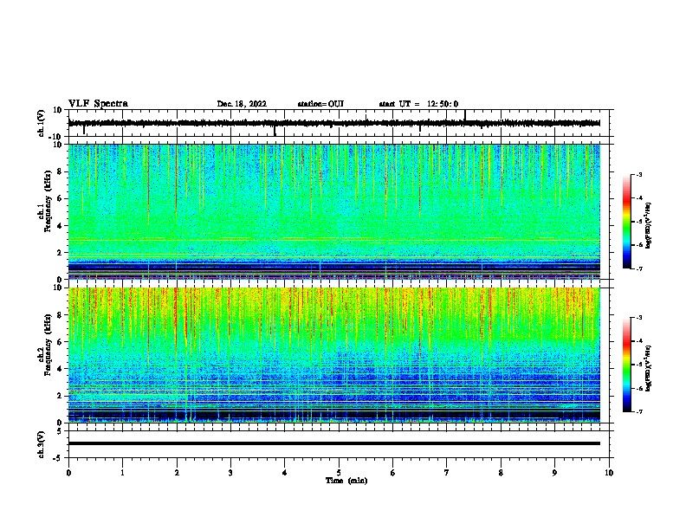The width and height of the screenshot is (686, 530).
Task: Click the time axis tick label "3"
Action: pos(230,473)
